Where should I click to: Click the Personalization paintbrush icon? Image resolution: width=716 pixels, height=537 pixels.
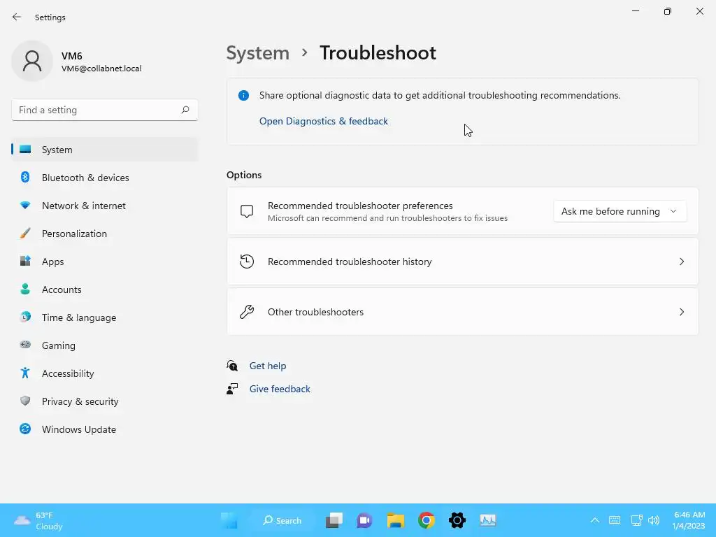tap(25, 234)
